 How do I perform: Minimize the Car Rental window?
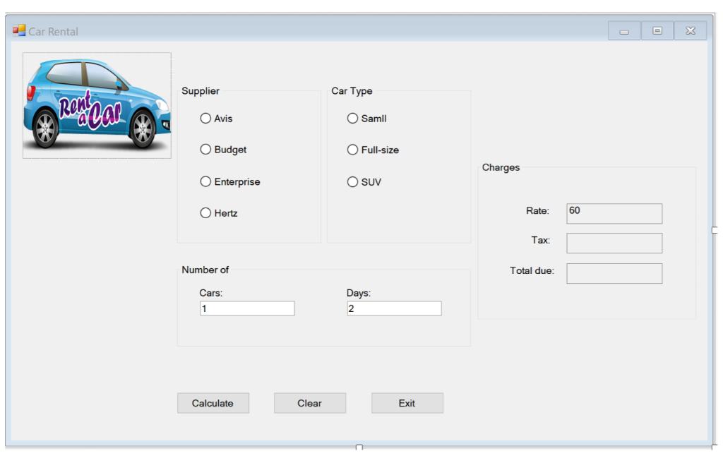point(624,31)
